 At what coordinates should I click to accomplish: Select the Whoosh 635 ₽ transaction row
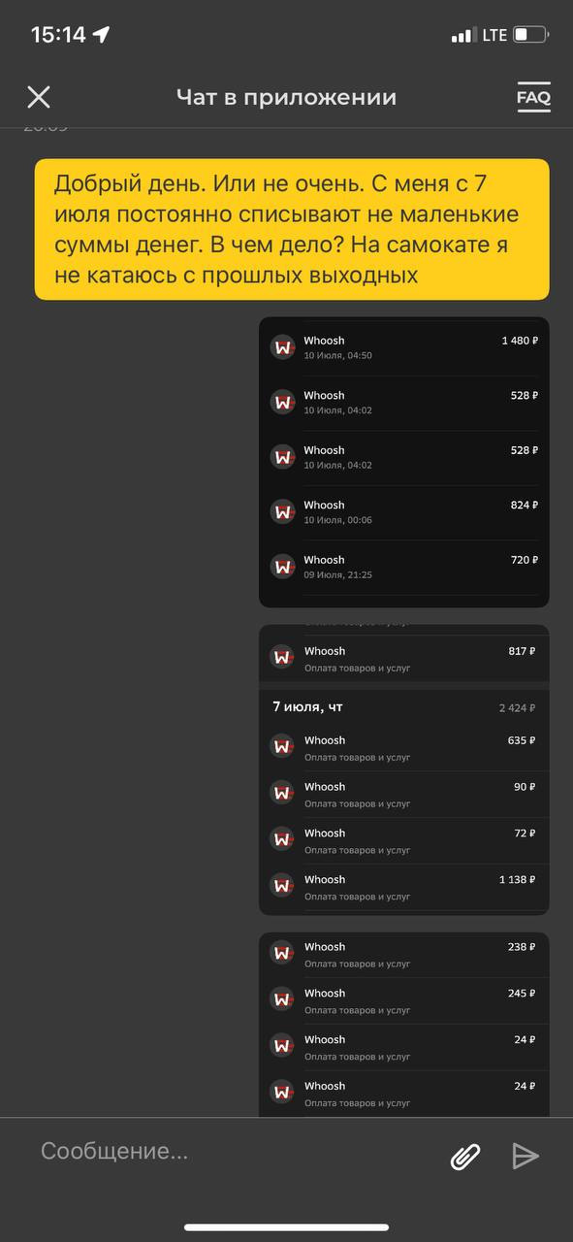pyautogui.click(x=404, y=748)
